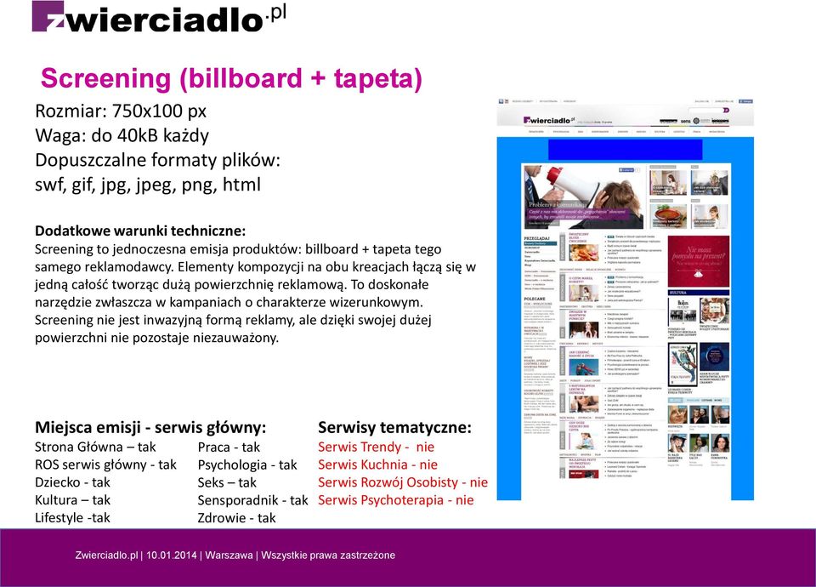Viewport: 816px width, 587px height.
Task: Click the red soup bowl thumbnail
Action: pyautogui.click(x=668, y=215)
